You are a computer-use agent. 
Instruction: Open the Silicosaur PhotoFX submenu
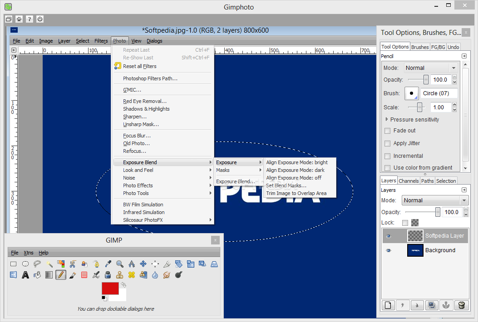(163, 220)
